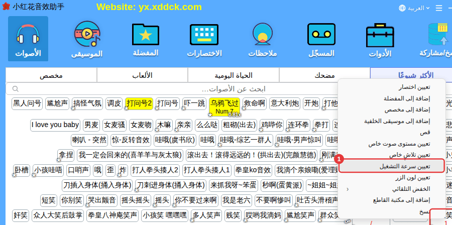Play the 意大利炮 sound button
452x225 pixels.
[x=285, y=104]
